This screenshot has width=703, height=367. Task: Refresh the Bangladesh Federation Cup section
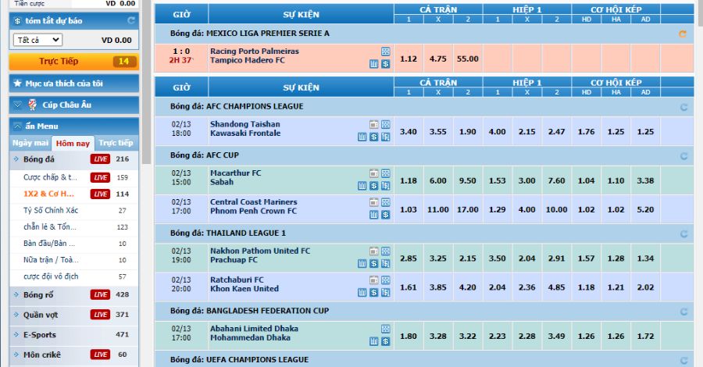click(683, 312)
